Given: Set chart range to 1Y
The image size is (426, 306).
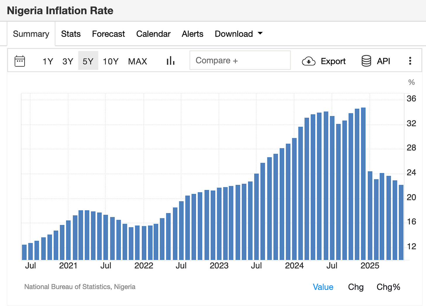Looking at the screenshot, I should point(48,61).
